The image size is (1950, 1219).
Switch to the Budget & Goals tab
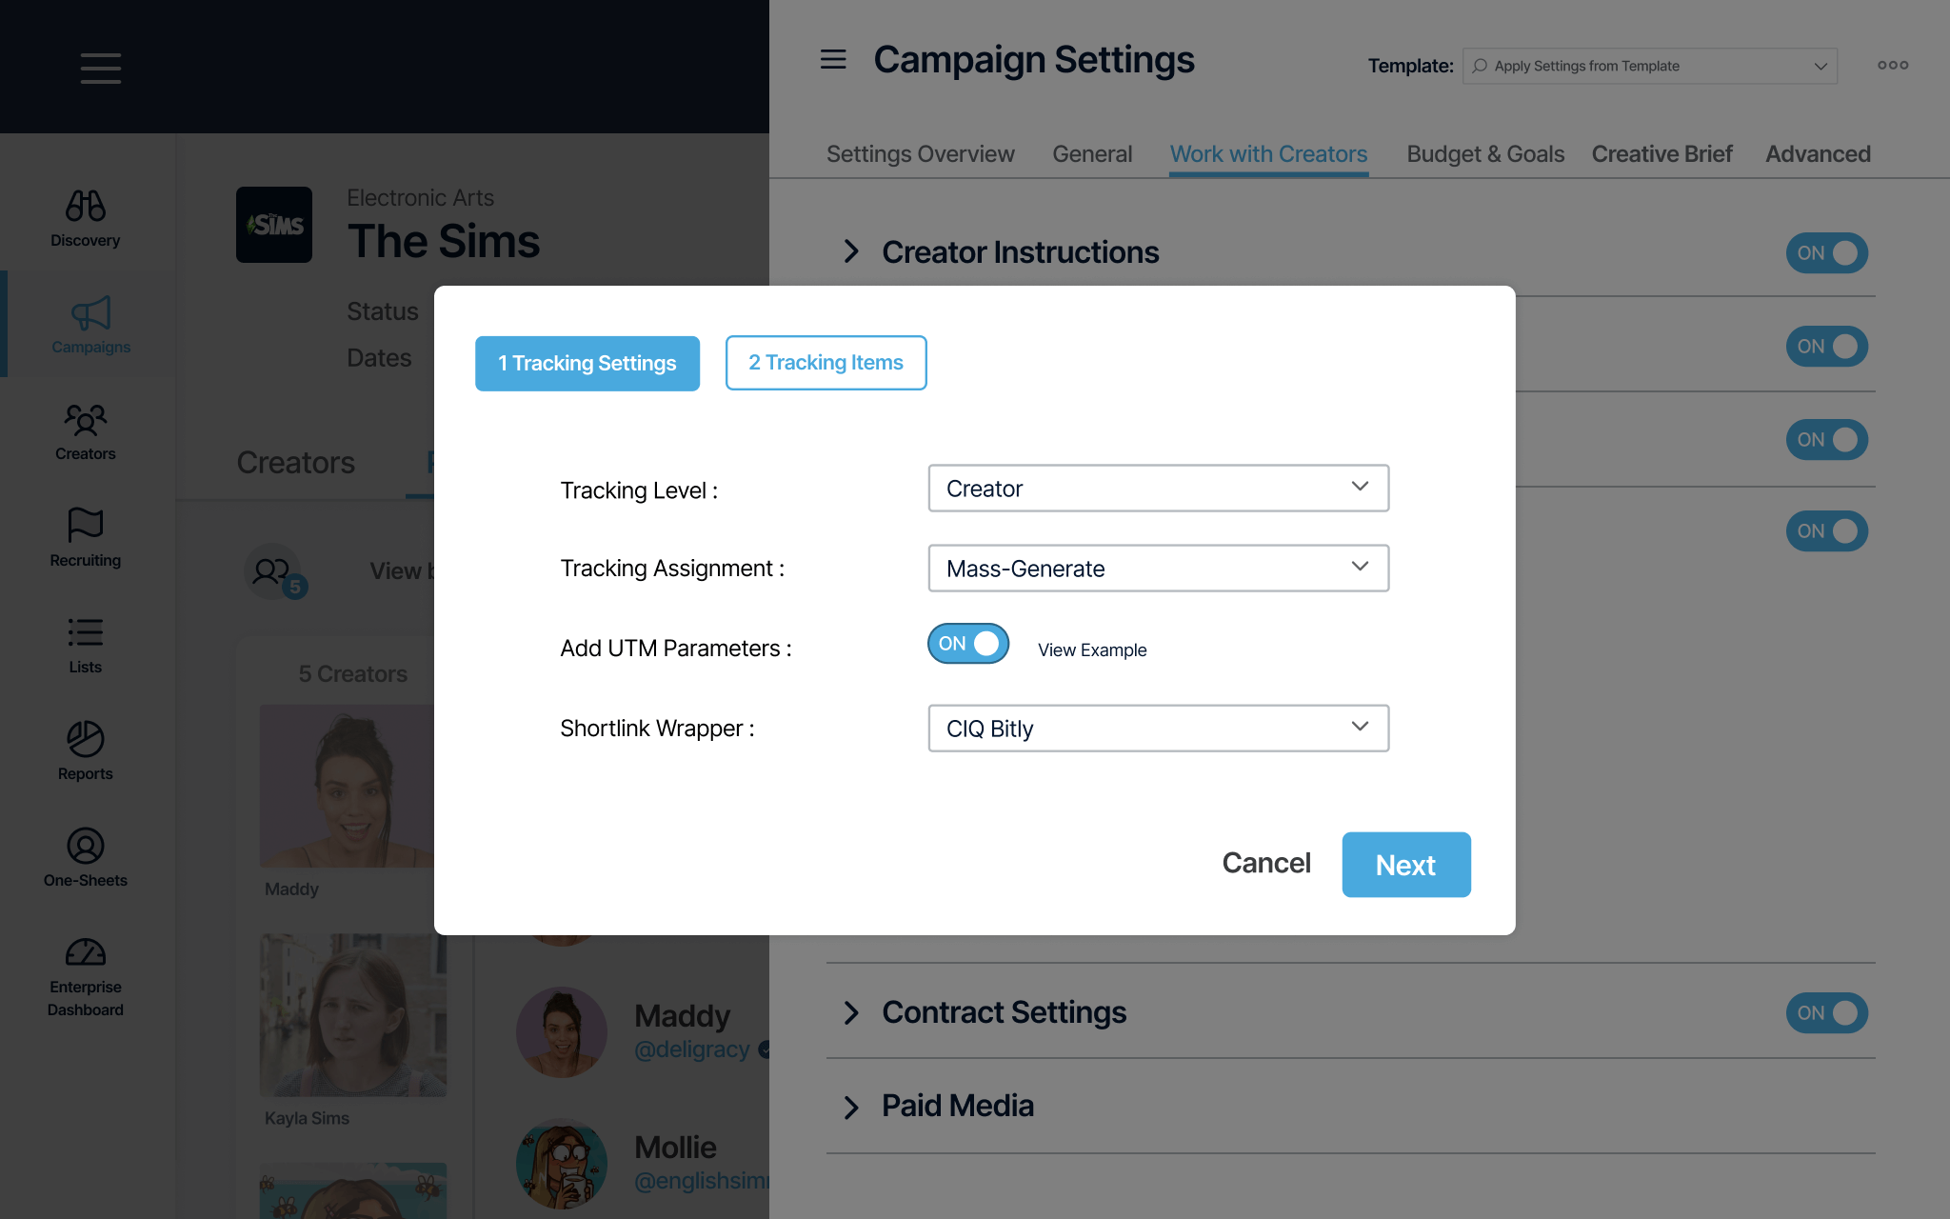tap(1485, 154)
